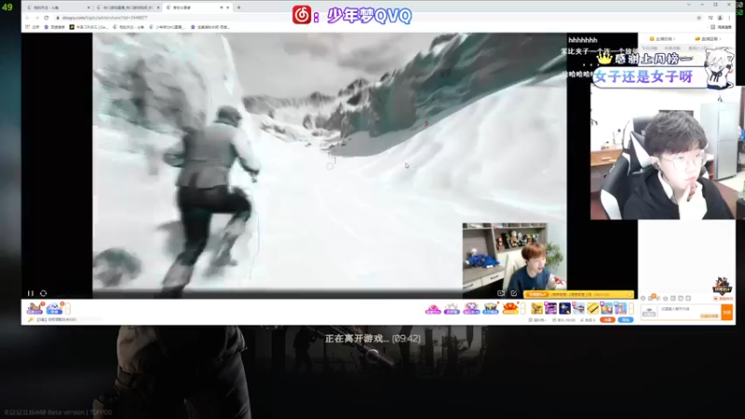Close the yellow notification banner
745x419 pixels.
[630, 294]
